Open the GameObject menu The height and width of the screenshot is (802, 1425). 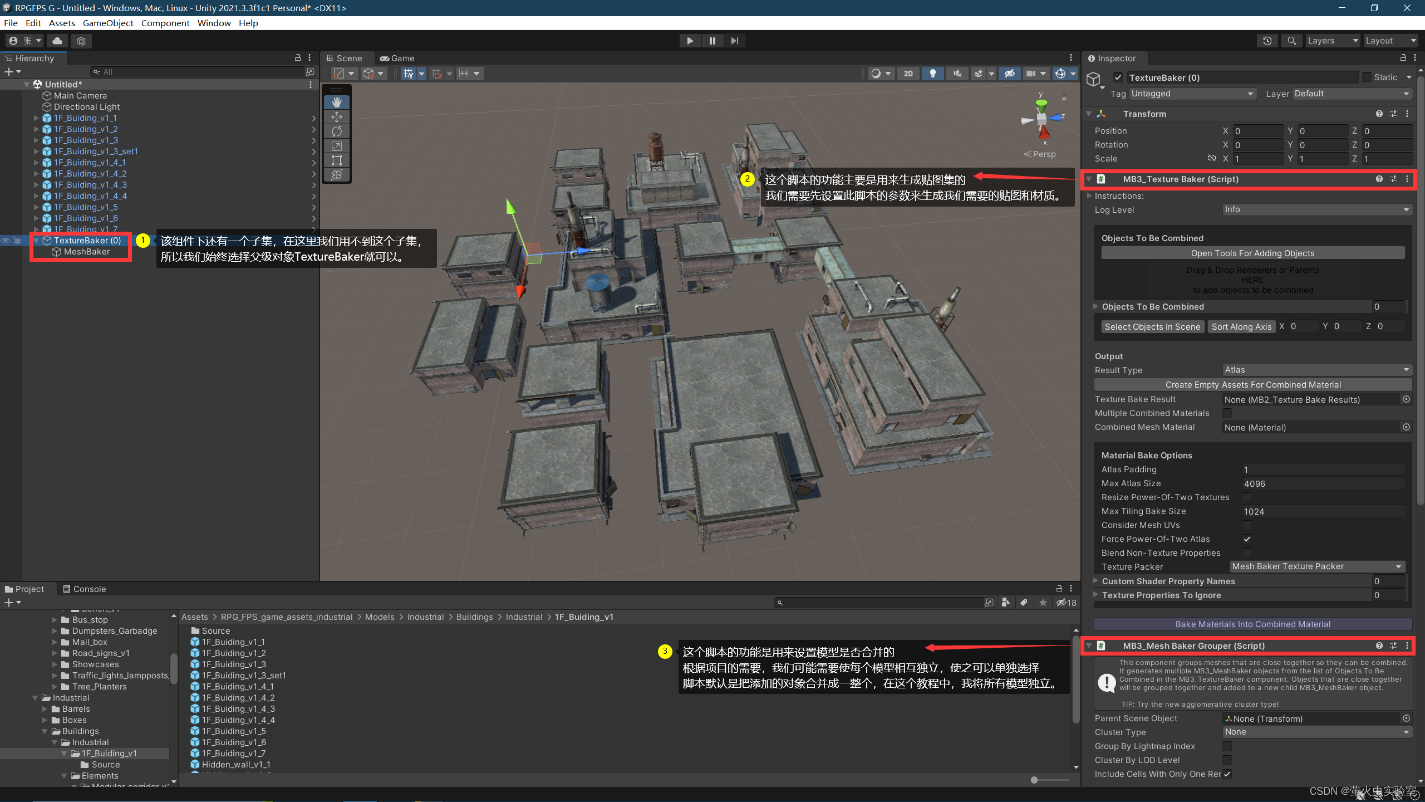108,23
